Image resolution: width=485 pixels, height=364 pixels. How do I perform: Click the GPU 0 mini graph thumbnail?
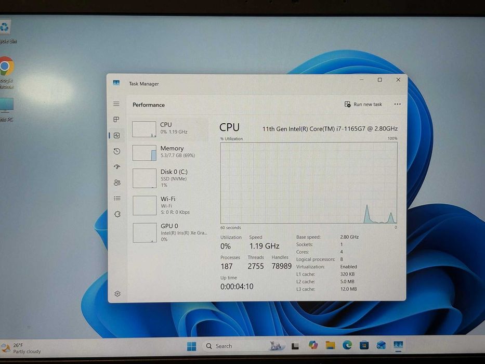coord(145,232)
